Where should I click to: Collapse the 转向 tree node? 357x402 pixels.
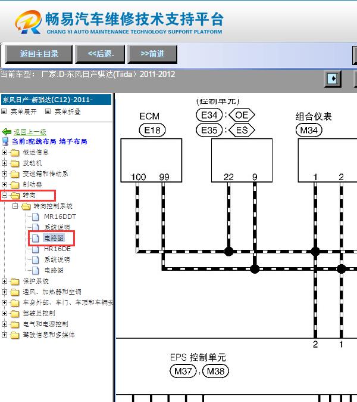pyautogui.click(x=4, y=196)
